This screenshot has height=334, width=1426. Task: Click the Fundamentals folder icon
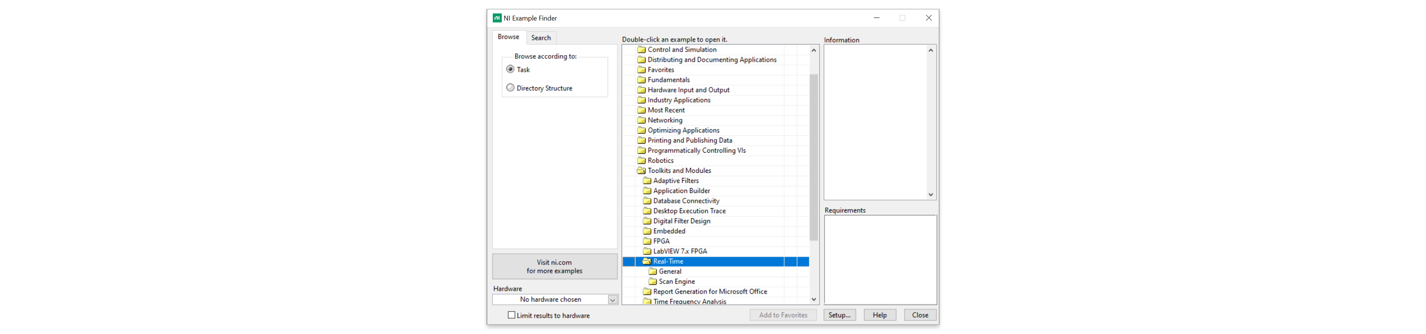[x=642, y=80]
